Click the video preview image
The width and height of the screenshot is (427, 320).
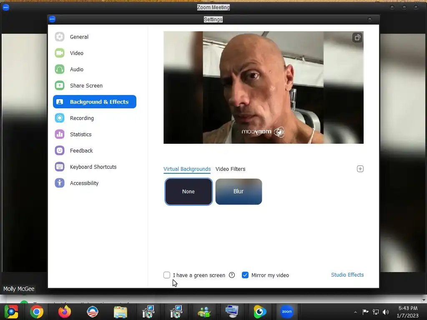point(264,87)
